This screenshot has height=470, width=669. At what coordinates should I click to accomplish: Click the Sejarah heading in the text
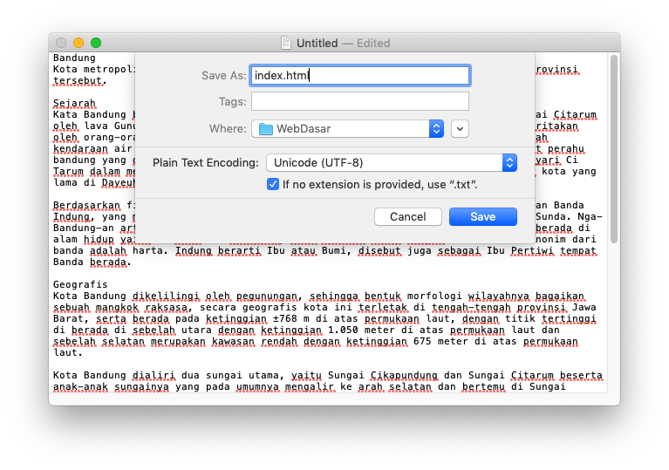click(x=74, y=103)
